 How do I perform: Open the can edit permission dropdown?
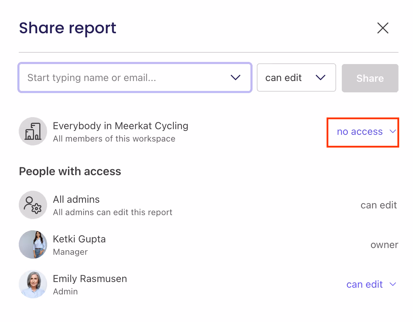pyautogui.click(x=296, y=77)
